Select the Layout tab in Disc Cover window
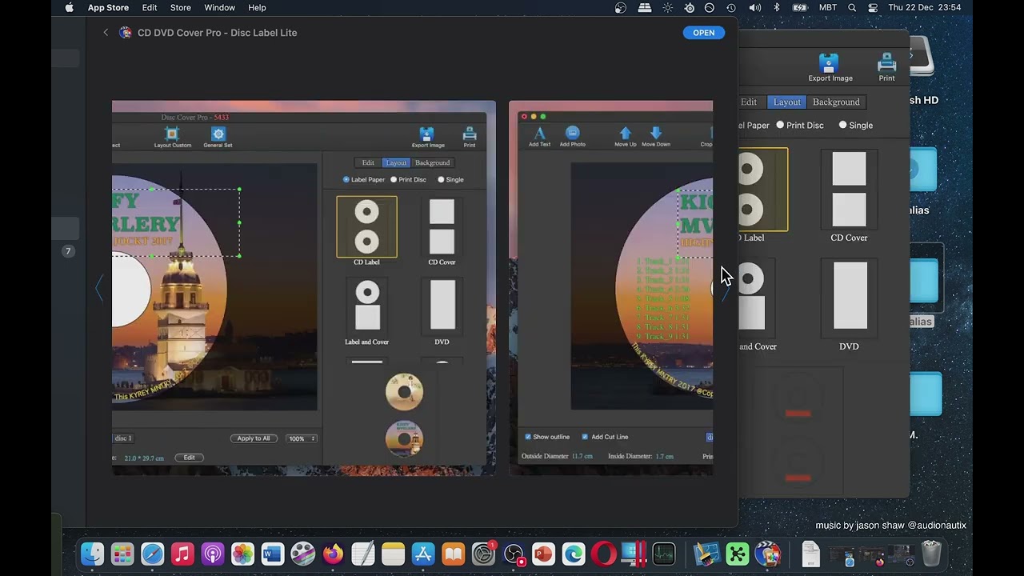 click(x=786, y=102)
